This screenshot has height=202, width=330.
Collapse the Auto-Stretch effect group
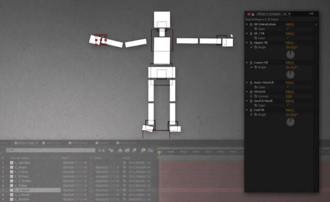[247, 83]
